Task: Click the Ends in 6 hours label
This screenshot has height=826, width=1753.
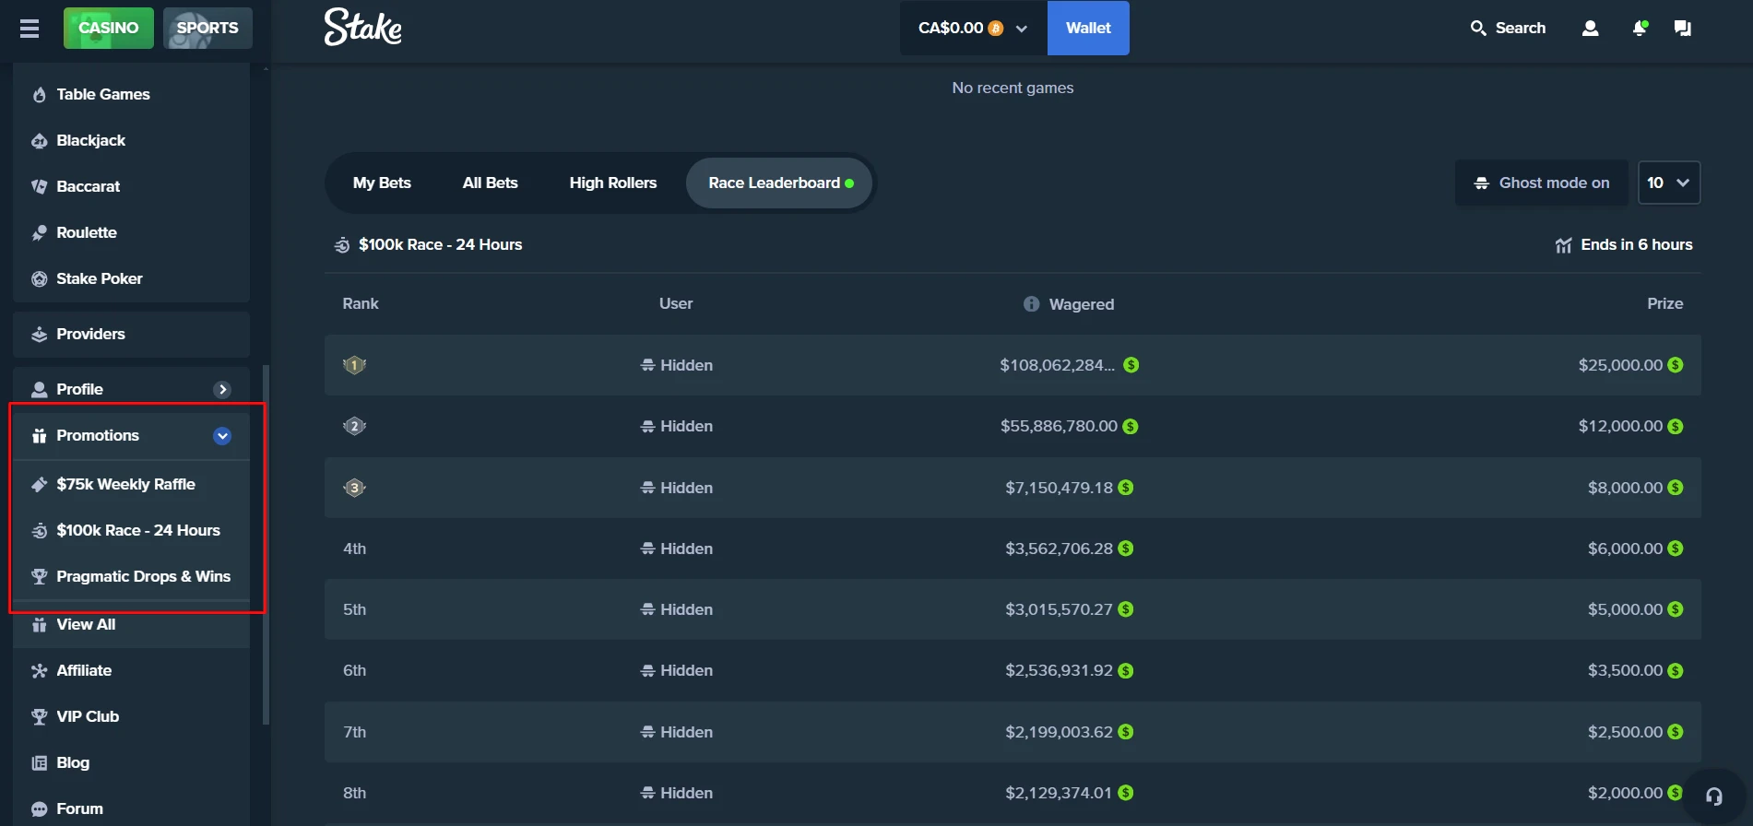Action: coord(1637,244)
